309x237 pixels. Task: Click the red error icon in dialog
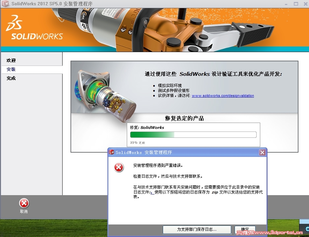tap(119, 167)
